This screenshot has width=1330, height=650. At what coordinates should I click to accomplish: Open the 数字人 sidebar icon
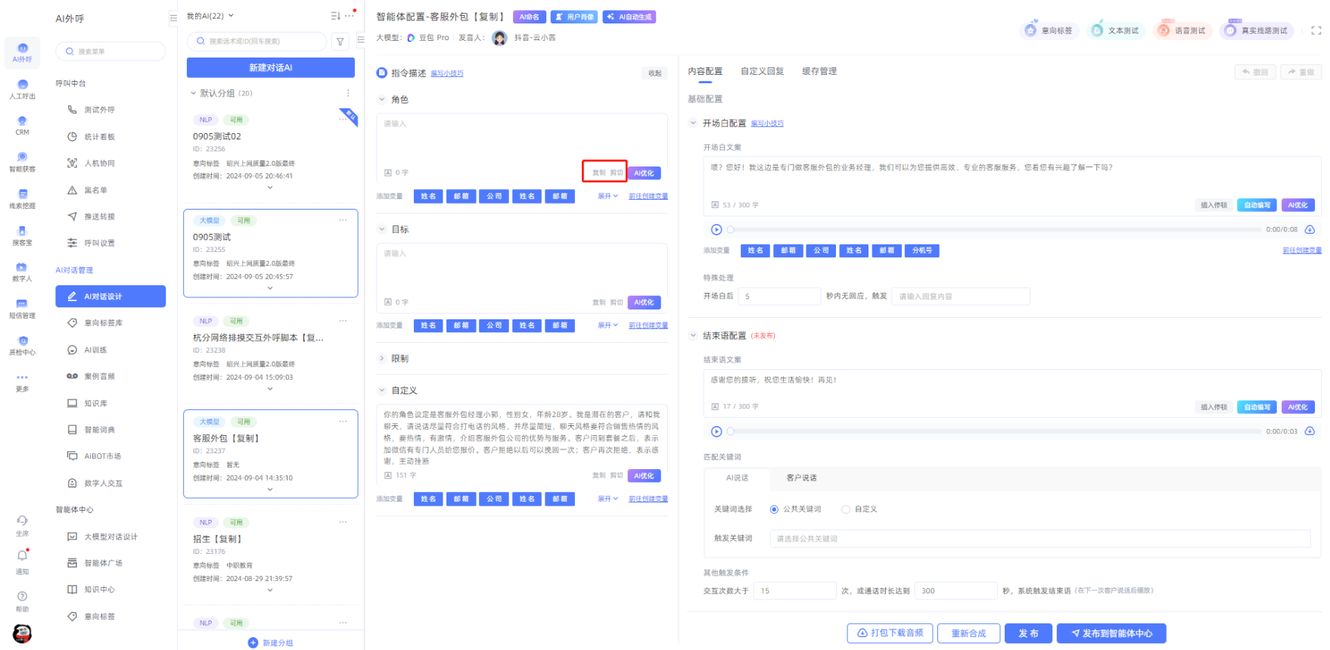[x=22, y=267]
